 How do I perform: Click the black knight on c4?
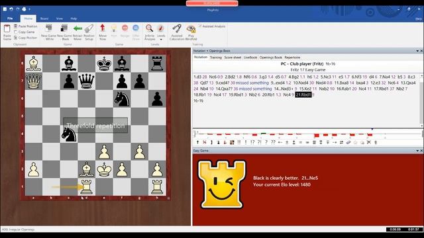coord(69,134)
